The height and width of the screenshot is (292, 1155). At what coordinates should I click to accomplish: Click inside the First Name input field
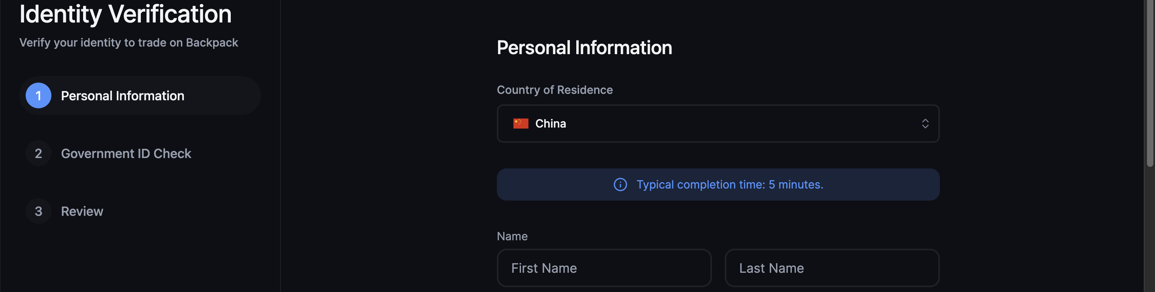coord(604,268)
